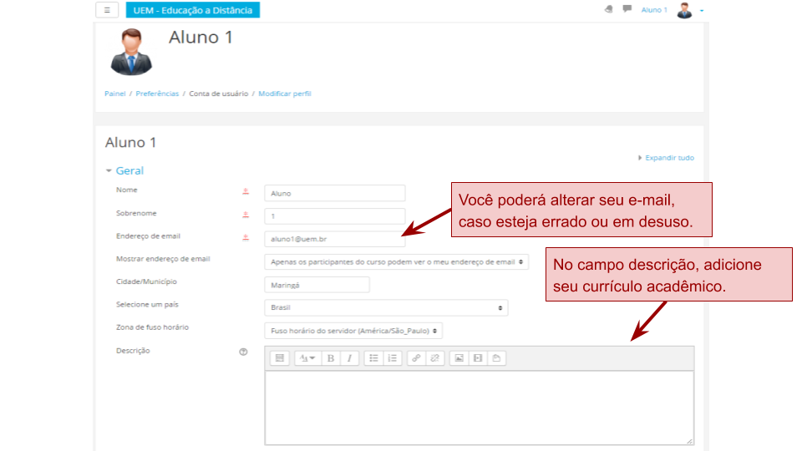
Task: Open the notifications bell icon
Action: pyautogui.click(x=608, y=10)
